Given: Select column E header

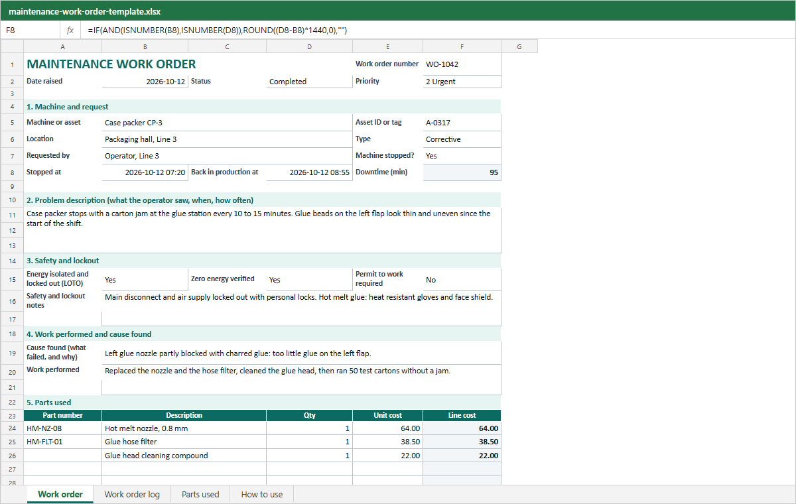Looking at the screenshot, I should (388, 46).
